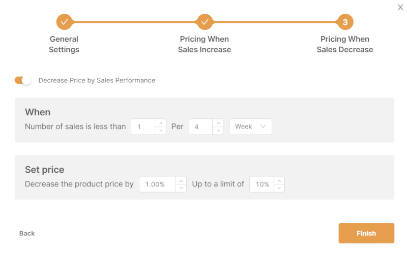Click the 10% limit input field
407x253 pixels.
click(261, 184)
